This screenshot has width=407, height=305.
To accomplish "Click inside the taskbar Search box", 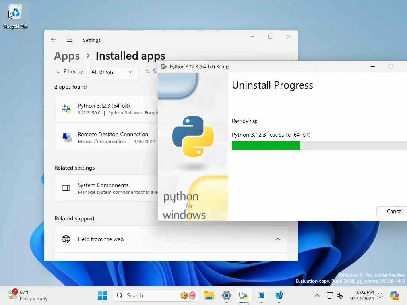I will 156,295.
